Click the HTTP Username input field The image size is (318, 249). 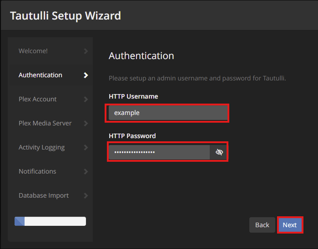coord(168,113)
